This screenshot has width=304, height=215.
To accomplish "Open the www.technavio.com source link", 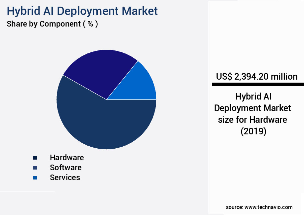I will [x=268, y=207].
